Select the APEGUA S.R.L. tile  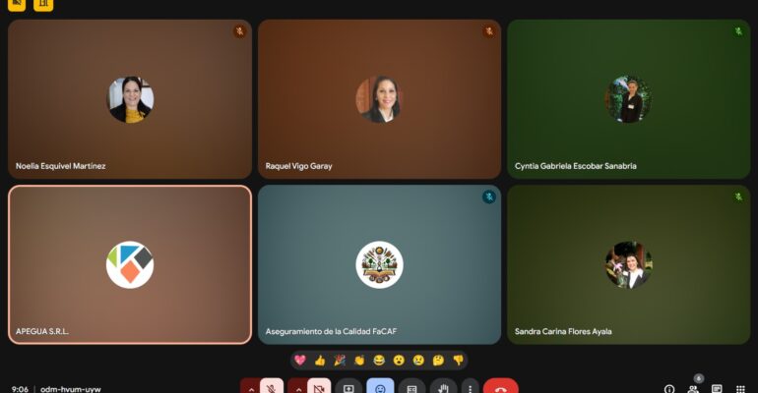click(130, 264)
